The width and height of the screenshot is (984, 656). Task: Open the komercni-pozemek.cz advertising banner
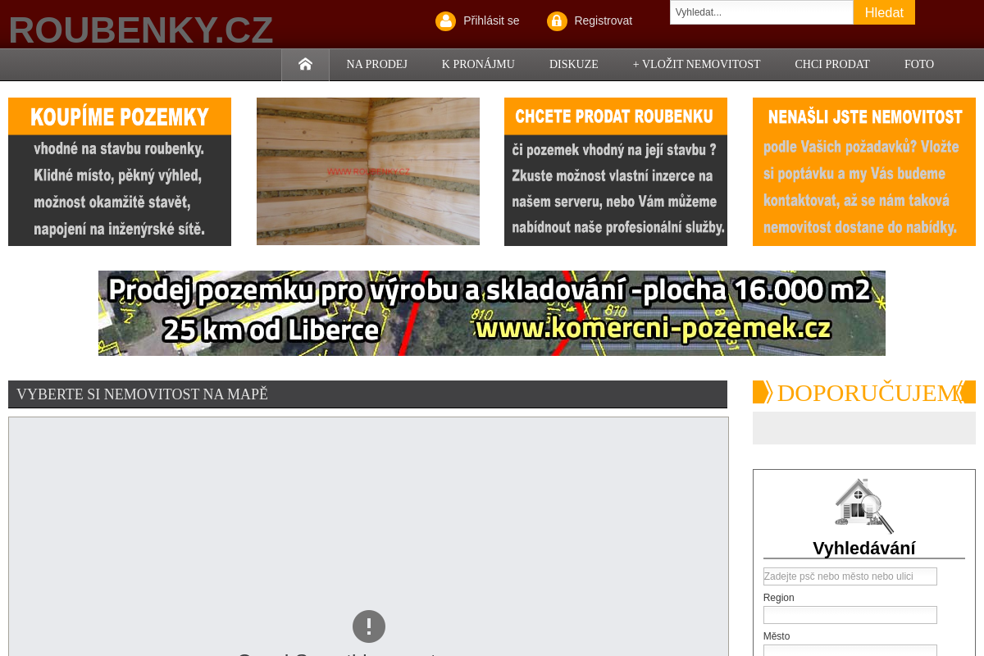(x=491, y=312)
